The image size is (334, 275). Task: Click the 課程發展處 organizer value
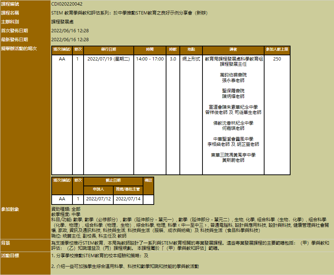click(62, 22)
